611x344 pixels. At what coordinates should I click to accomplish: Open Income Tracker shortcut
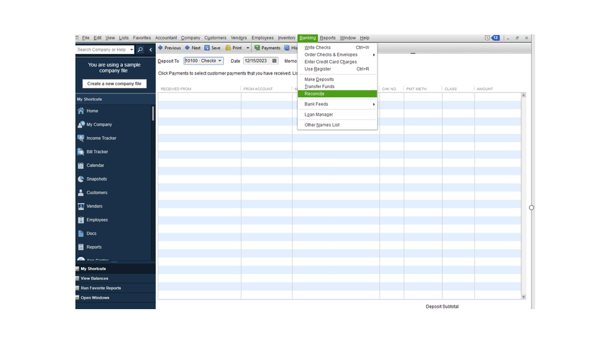(x=102, y=138)
